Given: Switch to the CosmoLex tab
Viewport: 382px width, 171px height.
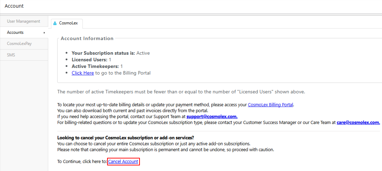Looking at the screenshot, I should (x=67, y=23).
